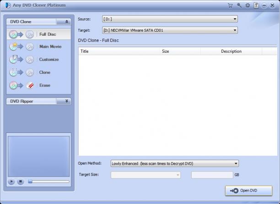Click the registration key icon
Viewport: 280px width, 204px height.
tap(239, 6)
